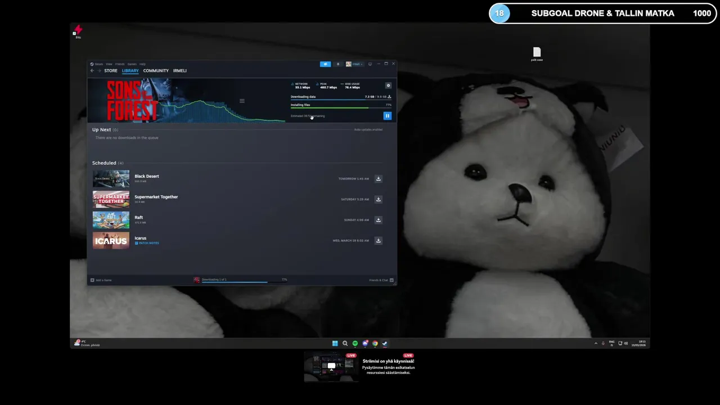720x405 pixels.
Task: Open the Black Desert thumbnail
Action: click(x=111, y=179)
